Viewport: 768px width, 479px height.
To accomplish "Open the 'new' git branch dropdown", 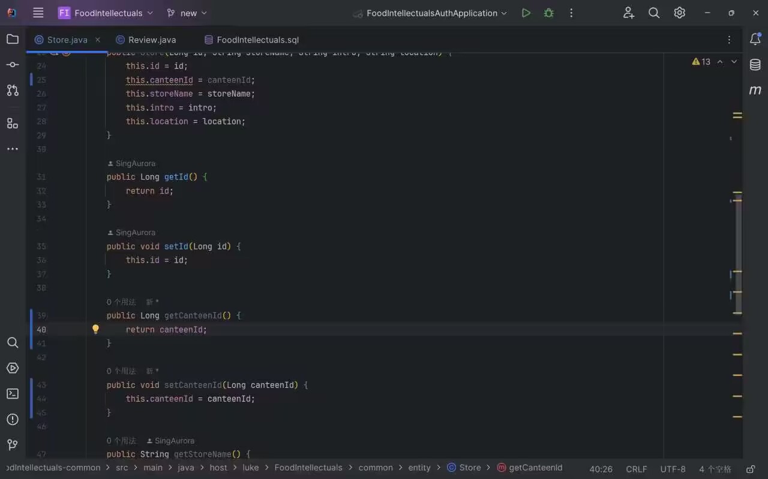I will coord(187,13).
